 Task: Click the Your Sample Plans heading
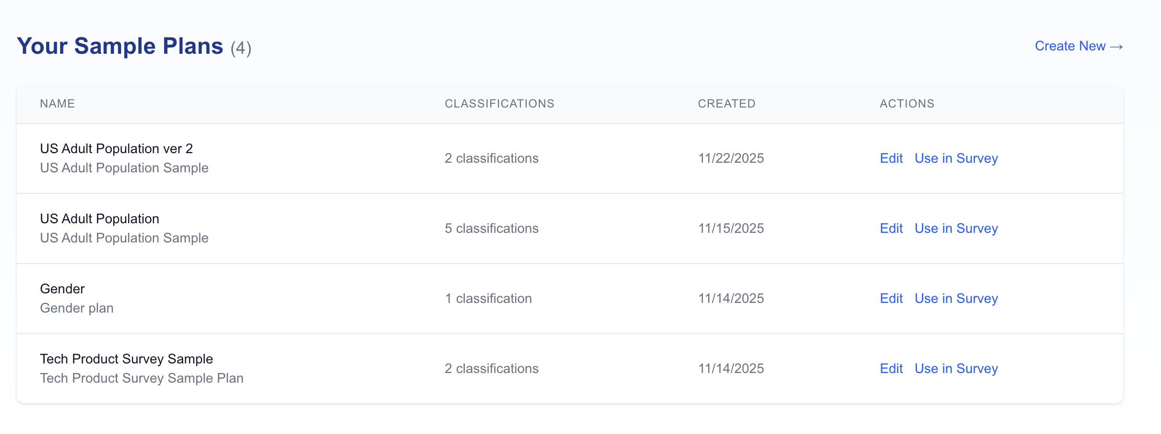pos(120,46)
